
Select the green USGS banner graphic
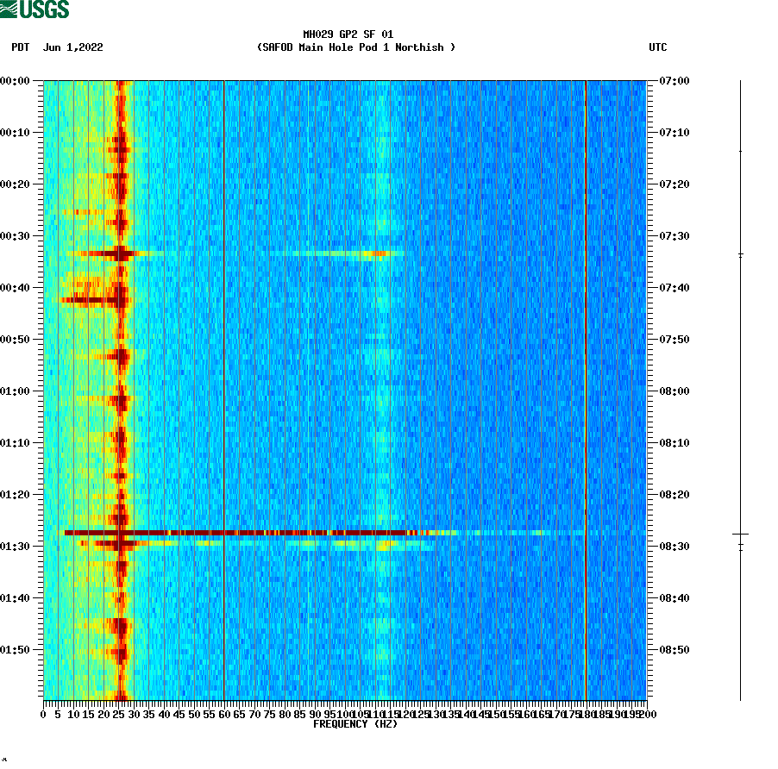click(35, 9)
